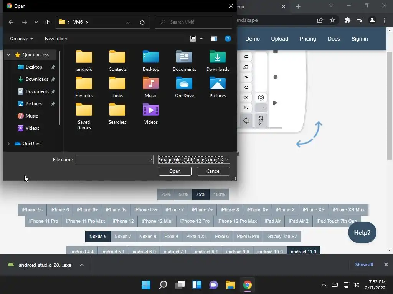Click Chrome share page icon
393x294 pixels.
[320, 20]
